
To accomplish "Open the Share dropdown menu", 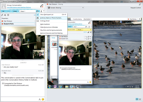I will coord(23,11).
